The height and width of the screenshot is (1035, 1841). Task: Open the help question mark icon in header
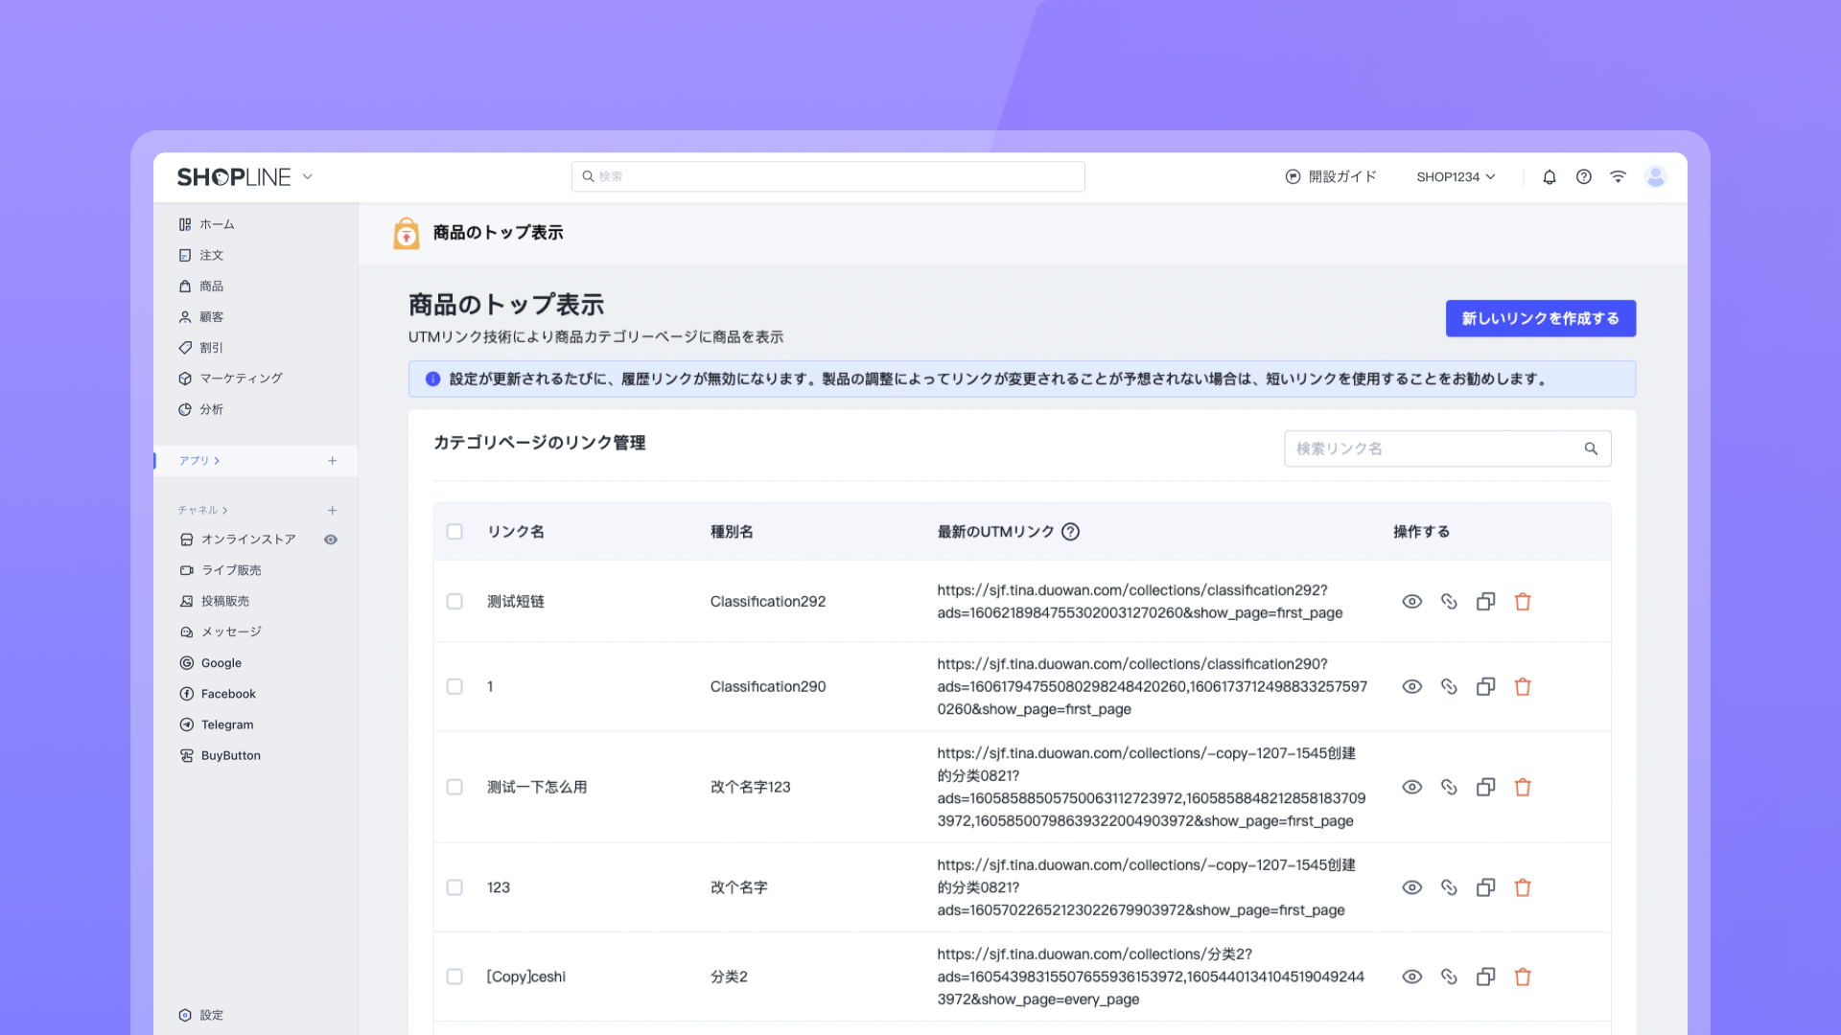pyautogui.click(x=1584, y=177)
